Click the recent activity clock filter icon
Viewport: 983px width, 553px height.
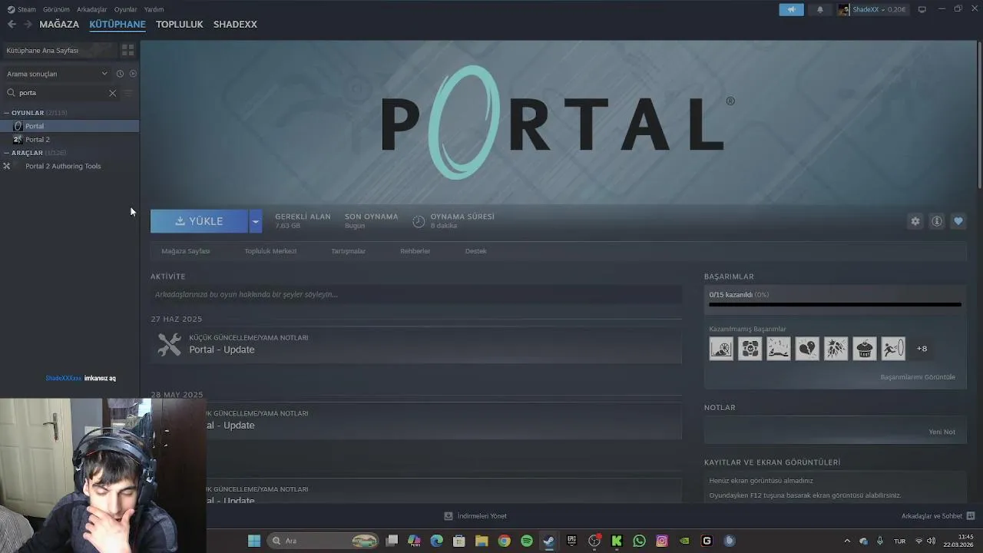[x=120, y=74]
